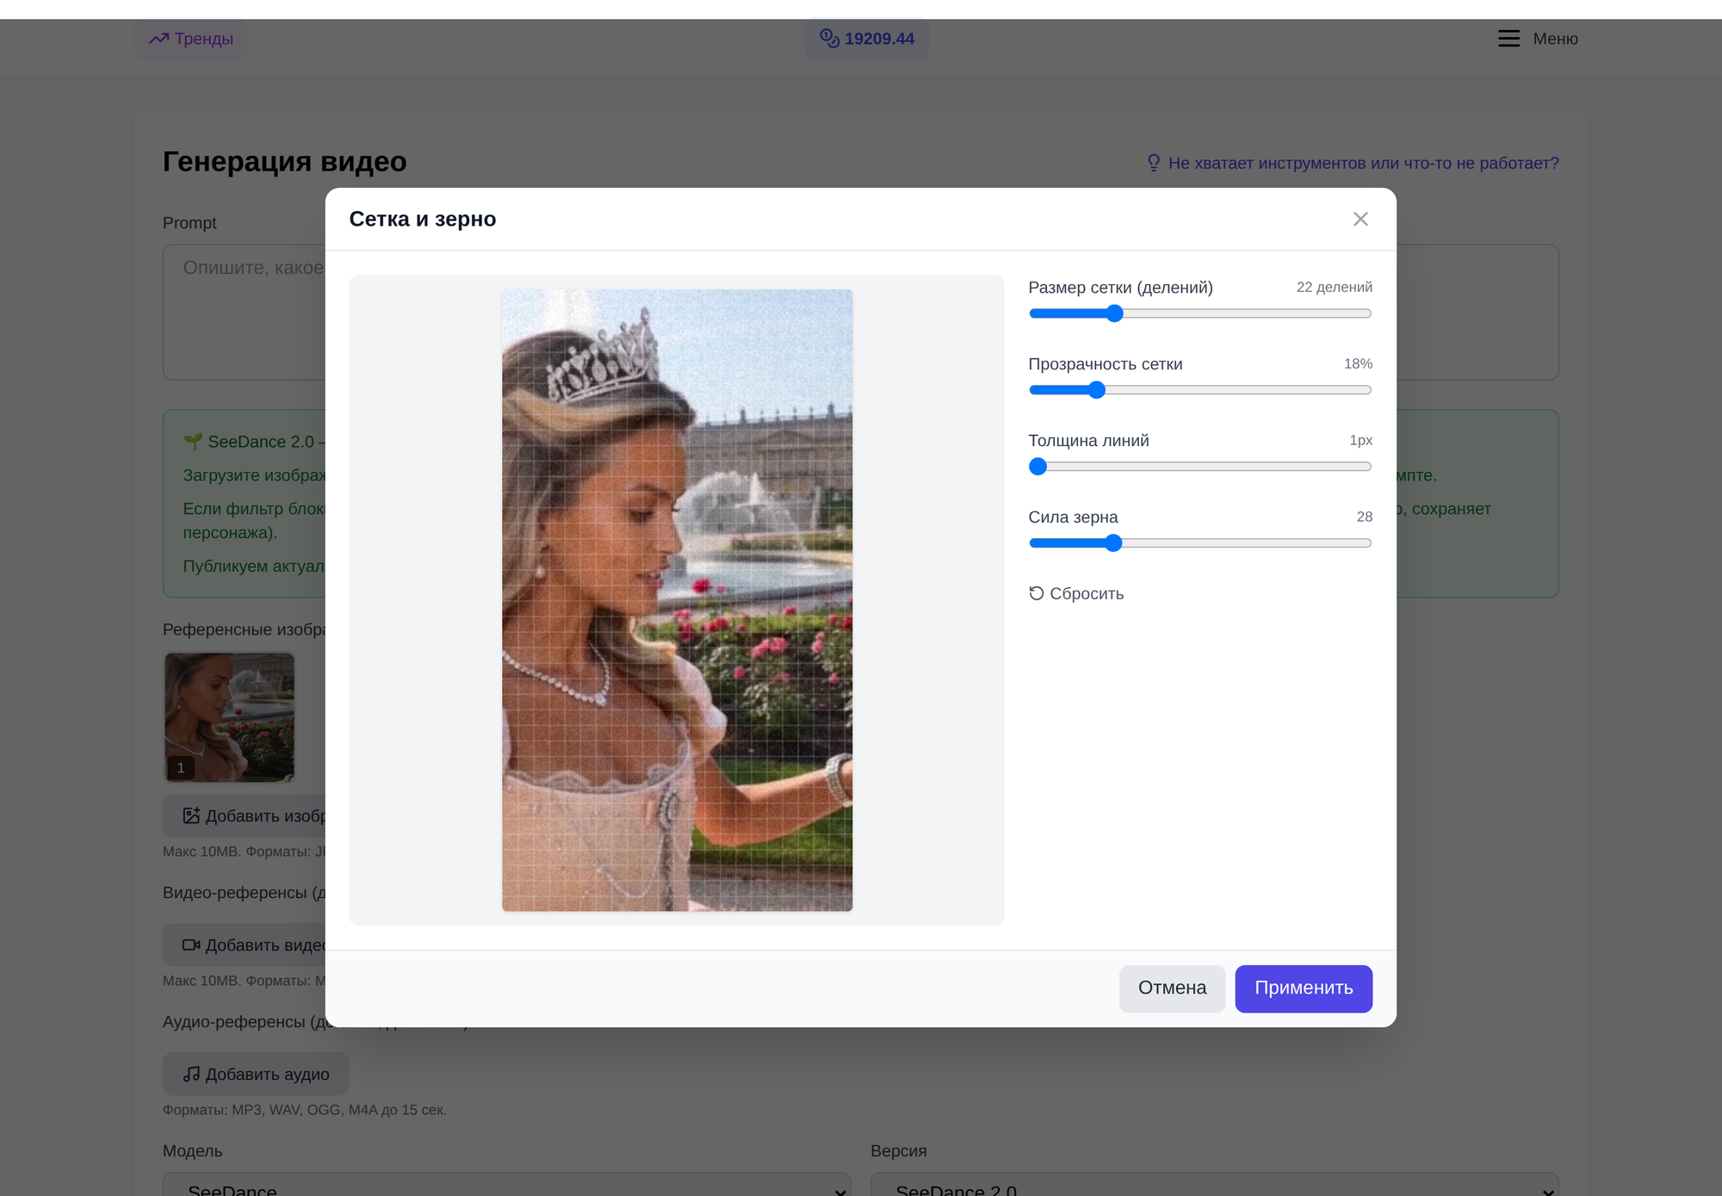Focus the Prompt text field
The width and height of the screenshot is (1722, 1196).
[860, 312]
